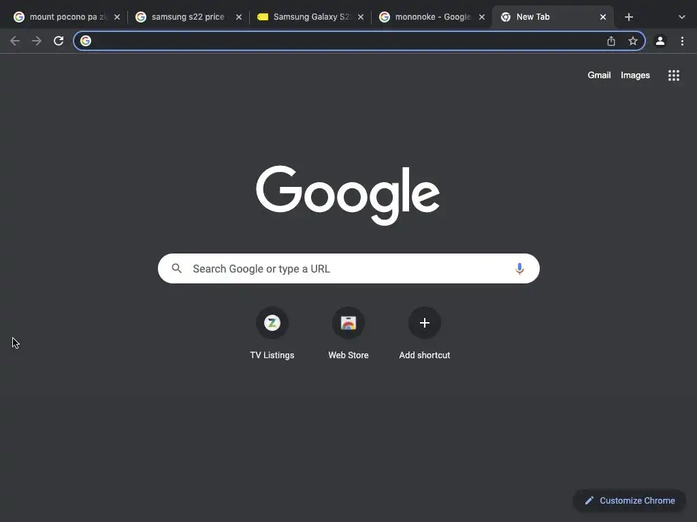Screen dimensions: 697x522
Task: Close the mount pocono pa tab
Action: point(117,17)
